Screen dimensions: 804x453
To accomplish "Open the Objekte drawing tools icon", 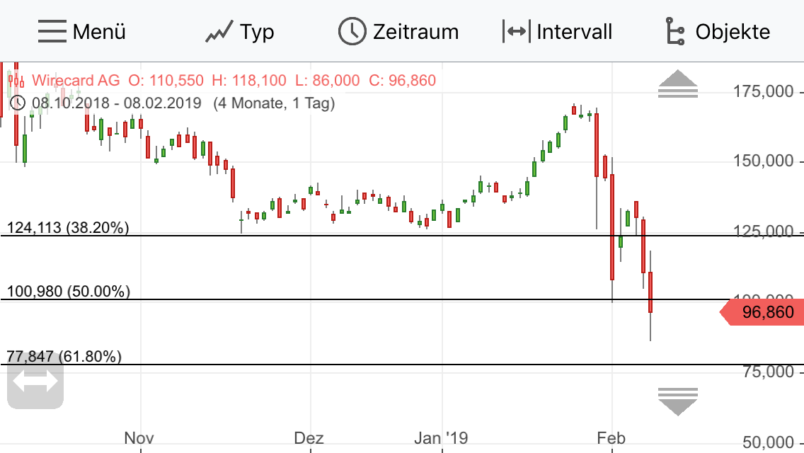I will coord(674,31).
